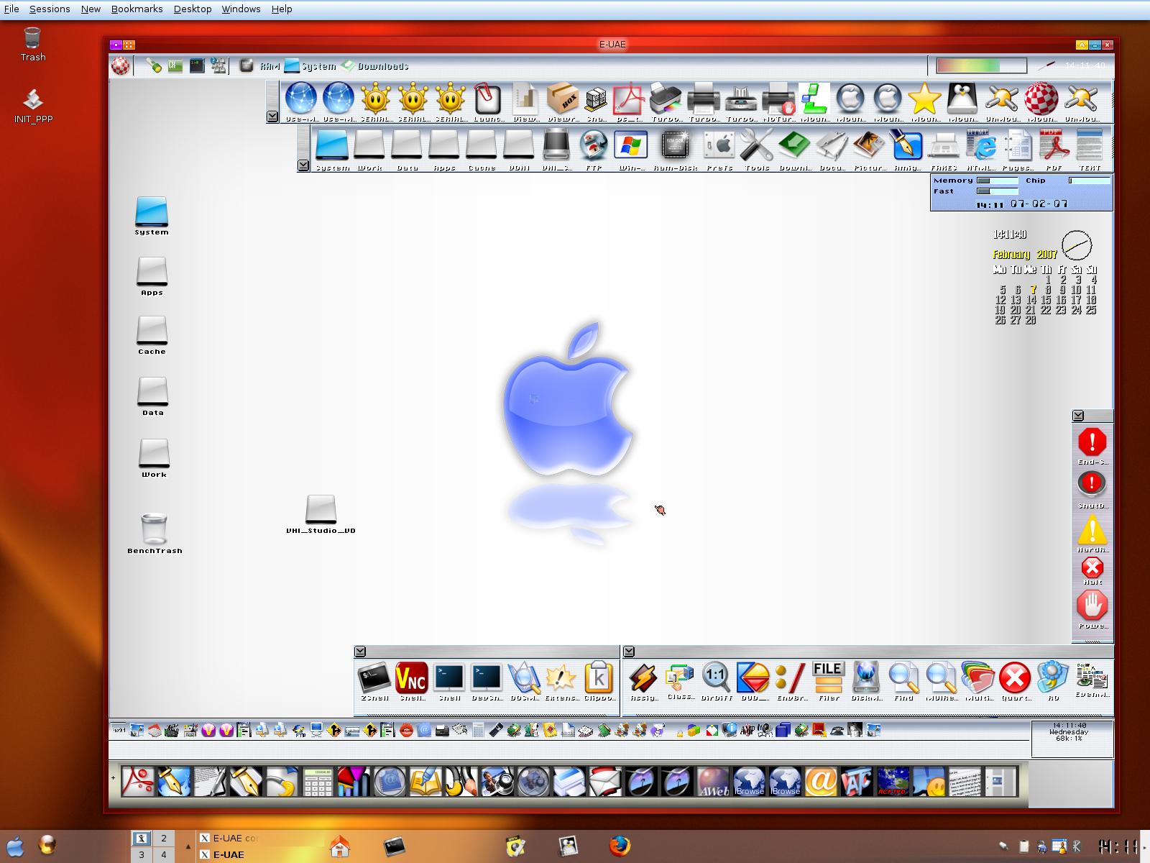Image resolution: width=1150 pixels, height=863 pixels.
Task: Open the File menu
Action: click(11, 9)
